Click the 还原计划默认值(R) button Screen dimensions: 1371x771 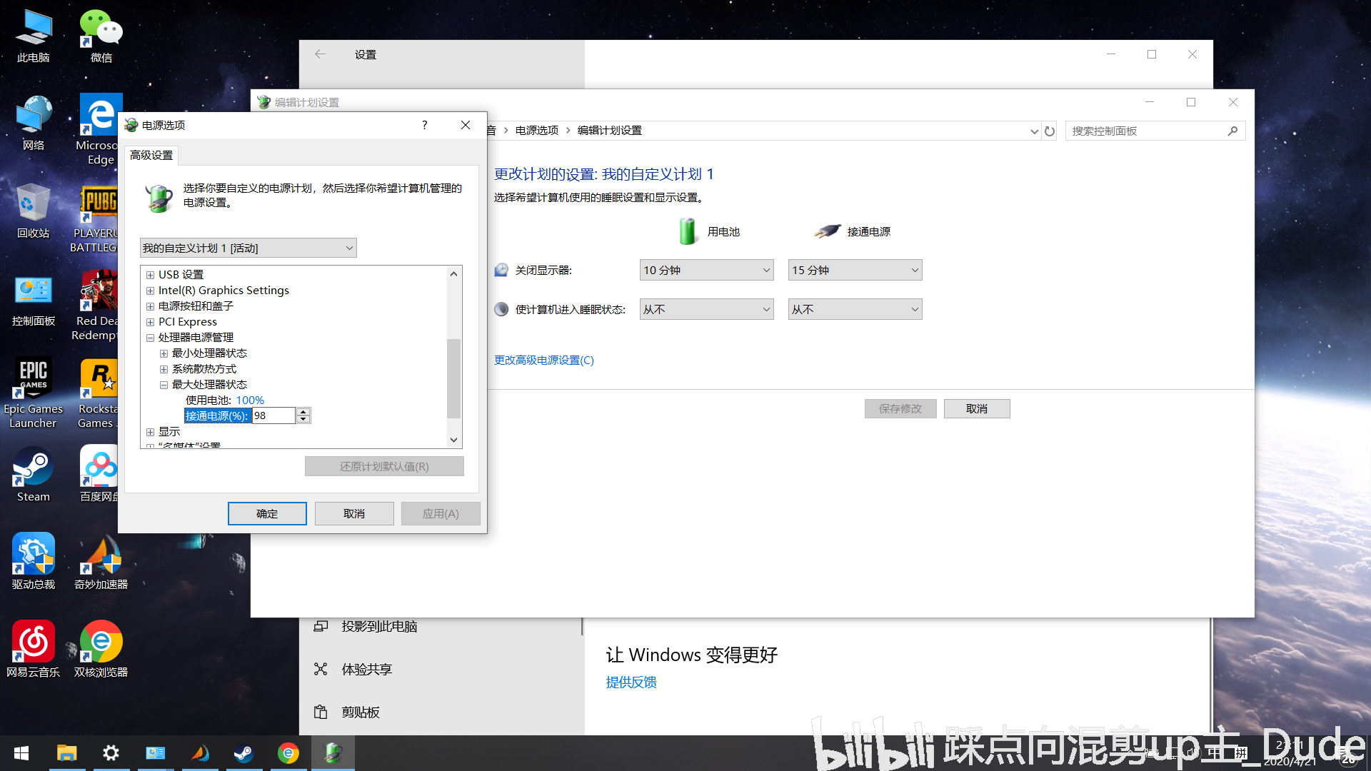384,466
